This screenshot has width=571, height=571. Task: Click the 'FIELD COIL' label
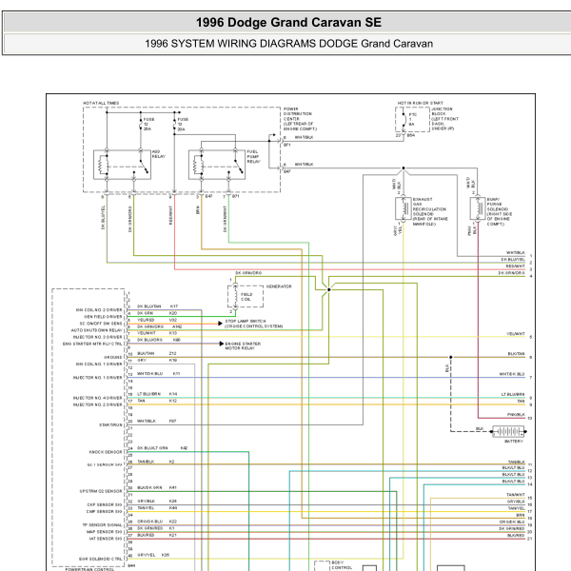(x=246, y=297)
